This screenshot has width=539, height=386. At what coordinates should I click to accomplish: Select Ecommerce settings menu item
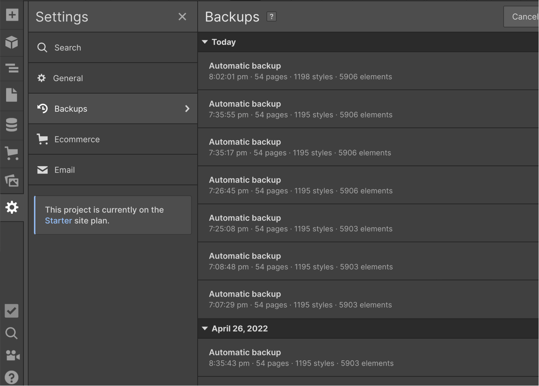pos(77,139)
